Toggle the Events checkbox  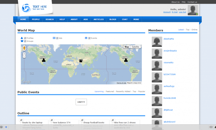click(89, 38)
